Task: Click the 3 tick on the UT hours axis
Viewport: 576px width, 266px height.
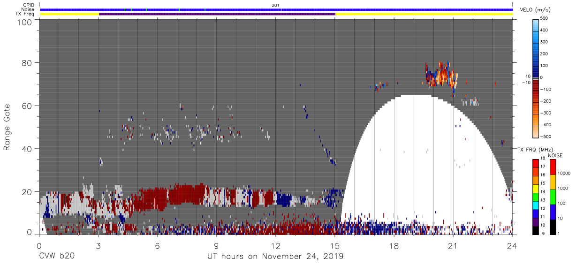Action: (98, 245)
